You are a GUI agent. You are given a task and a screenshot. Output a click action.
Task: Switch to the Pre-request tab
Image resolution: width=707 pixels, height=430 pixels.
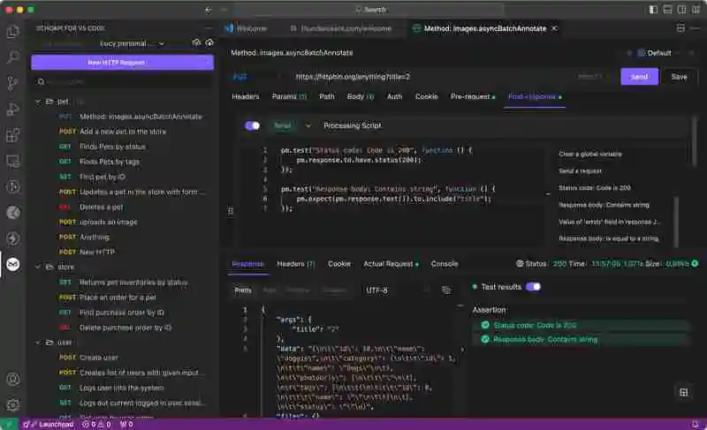473,96
